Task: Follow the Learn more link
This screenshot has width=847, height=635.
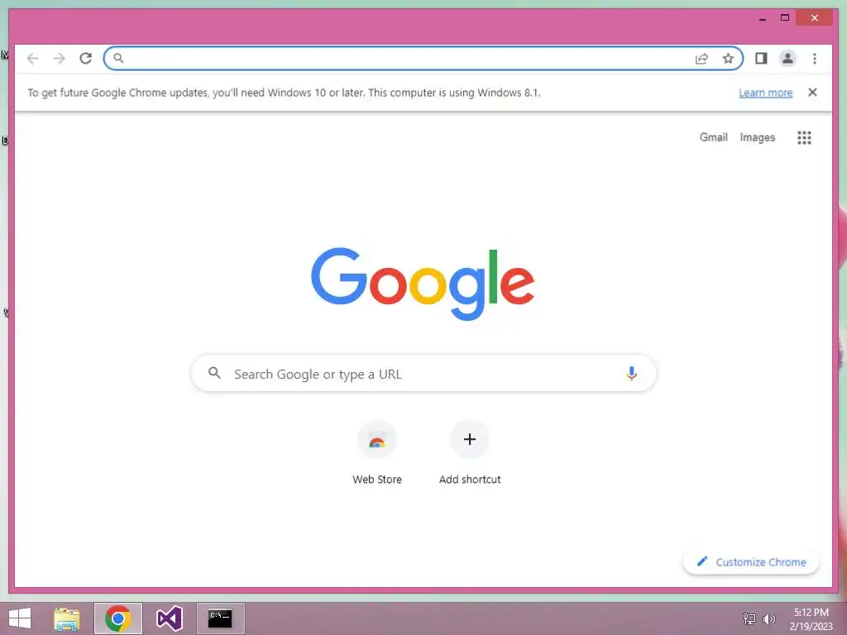Action: (x=765, y=93)
